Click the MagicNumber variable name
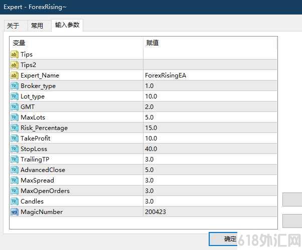This screenshot has height=250, width=302. (x=42, y=212)
